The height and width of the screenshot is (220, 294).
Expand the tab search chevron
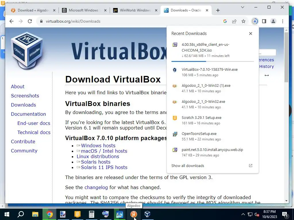tap(242, 7)
